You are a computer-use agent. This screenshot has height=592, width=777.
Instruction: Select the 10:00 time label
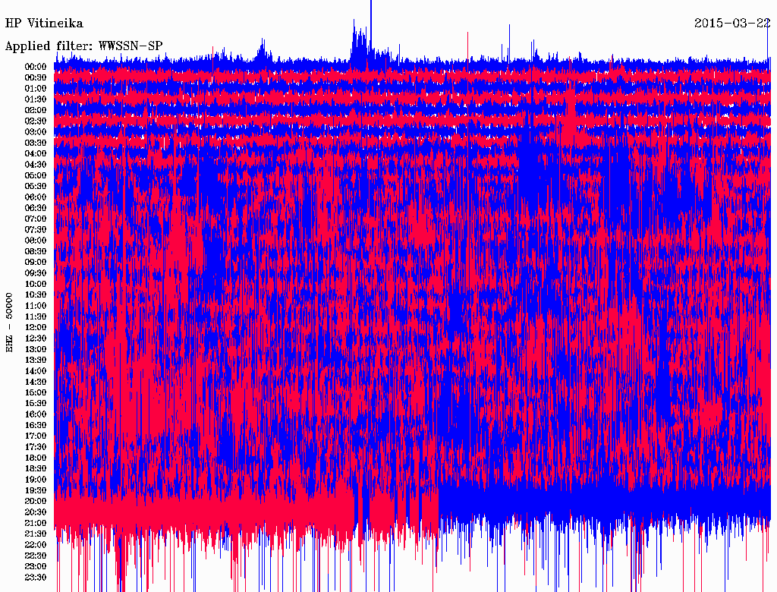[36, 284]
